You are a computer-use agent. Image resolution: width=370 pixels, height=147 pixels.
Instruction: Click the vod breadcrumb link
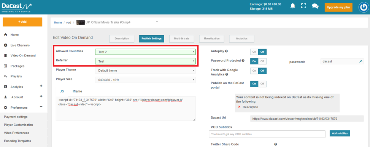[69, 23]
